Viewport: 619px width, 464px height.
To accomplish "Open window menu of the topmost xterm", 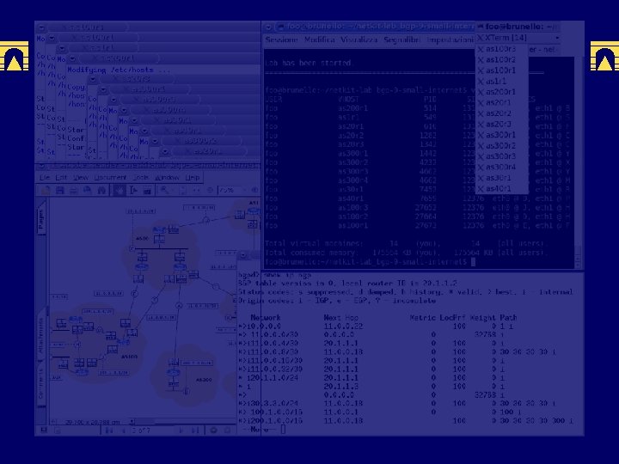I will point(41,28).
